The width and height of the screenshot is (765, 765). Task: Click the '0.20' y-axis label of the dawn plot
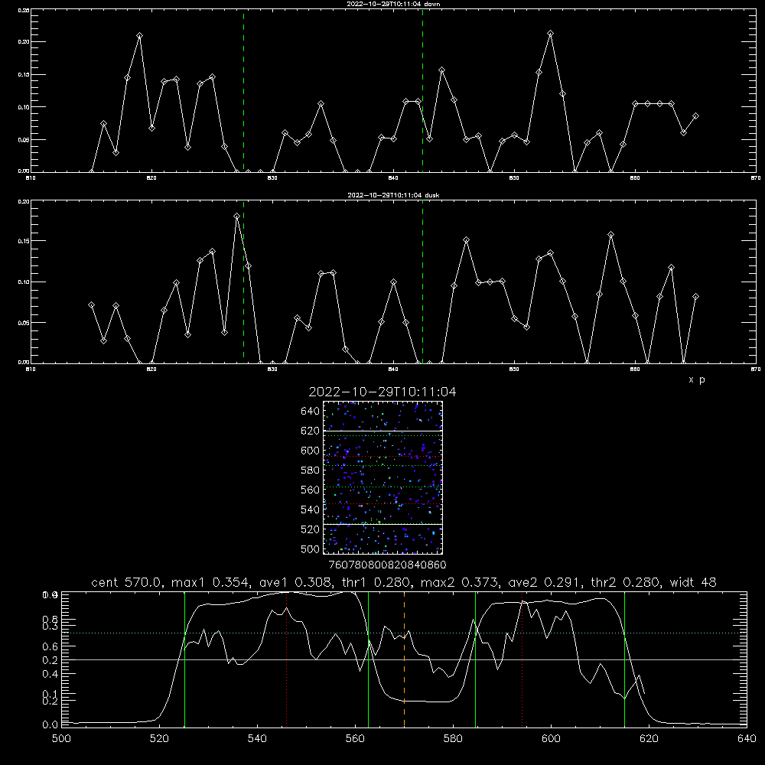(x=24, y=42)
